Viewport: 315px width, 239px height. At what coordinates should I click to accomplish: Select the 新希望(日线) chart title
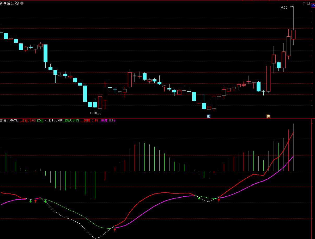click(10, 3)
